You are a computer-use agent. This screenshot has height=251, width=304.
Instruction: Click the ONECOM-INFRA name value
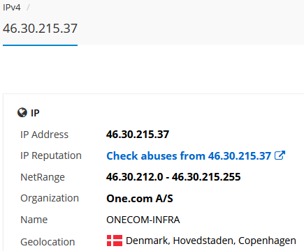click(x=143, y=220)
